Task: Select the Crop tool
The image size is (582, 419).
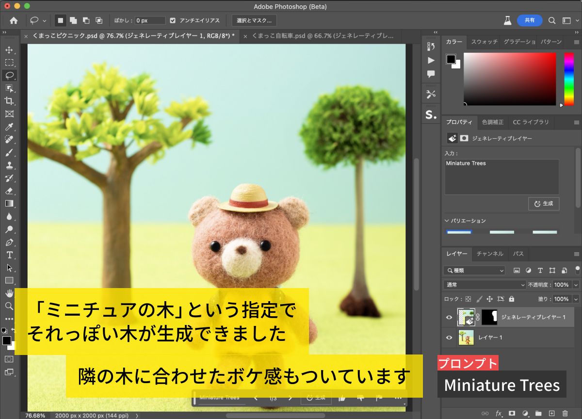Action: pos(9,101)
